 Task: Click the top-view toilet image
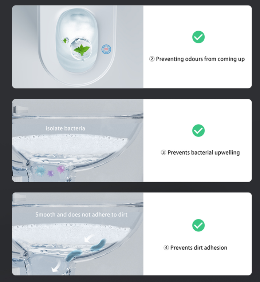point(78,47)
